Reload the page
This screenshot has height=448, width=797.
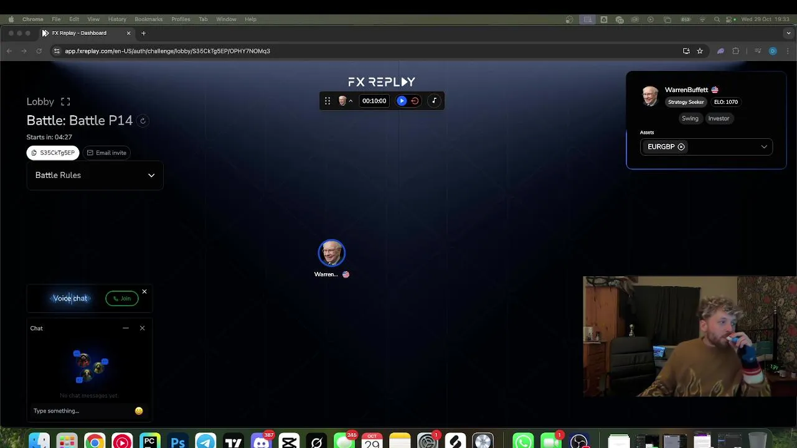(x=39, y=51)
